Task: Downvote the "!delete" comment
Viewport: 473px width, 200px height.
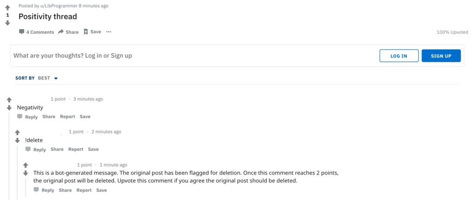Action: [17, 141]
